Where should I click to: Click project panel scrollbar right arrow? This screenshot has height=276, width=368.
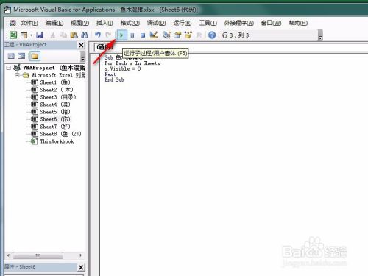tap(80, 255)
